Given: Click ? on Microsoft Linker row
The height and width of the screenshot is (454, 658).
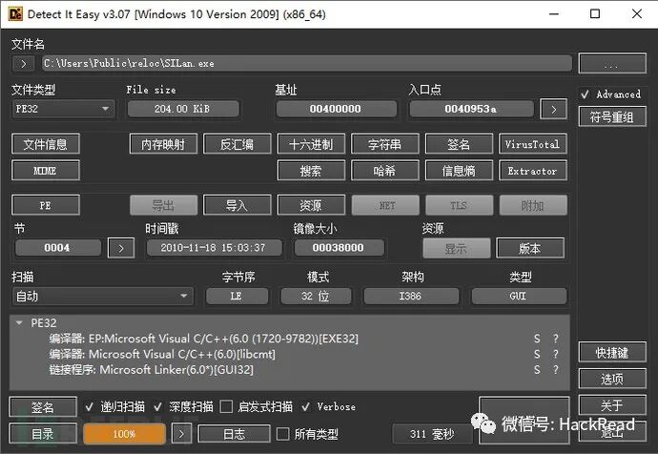Looking at the screenshot, I should 556,370.
